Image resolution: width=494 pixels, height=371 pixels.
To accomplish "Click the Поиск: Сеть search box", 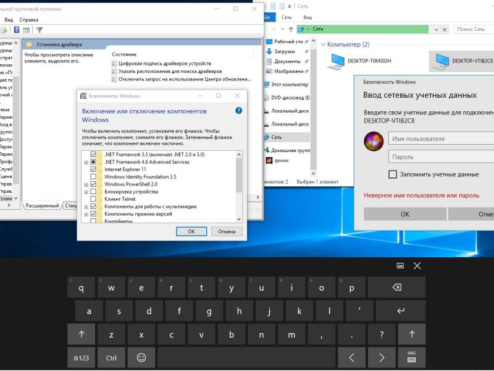I will point(474,29).
